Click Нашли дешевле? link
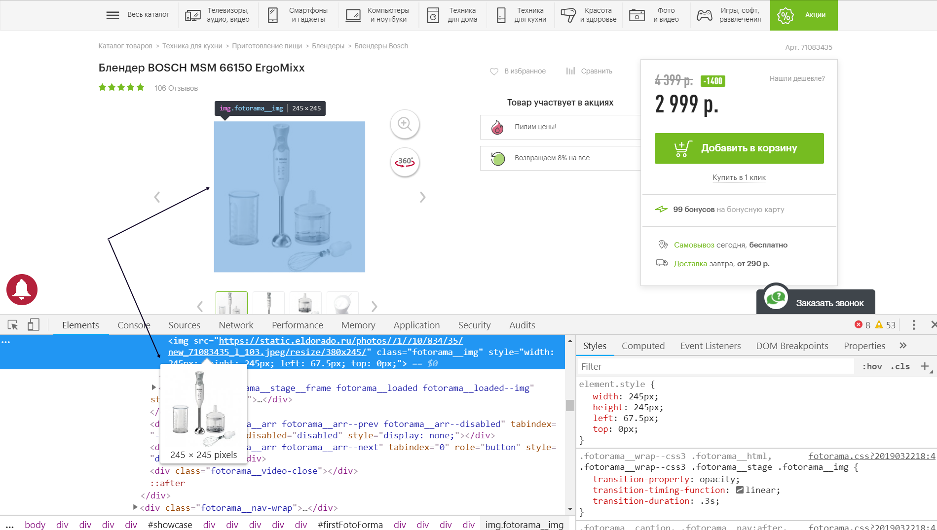Image resolution: width=937 pixels, height=530 pixels. point(797,78)
